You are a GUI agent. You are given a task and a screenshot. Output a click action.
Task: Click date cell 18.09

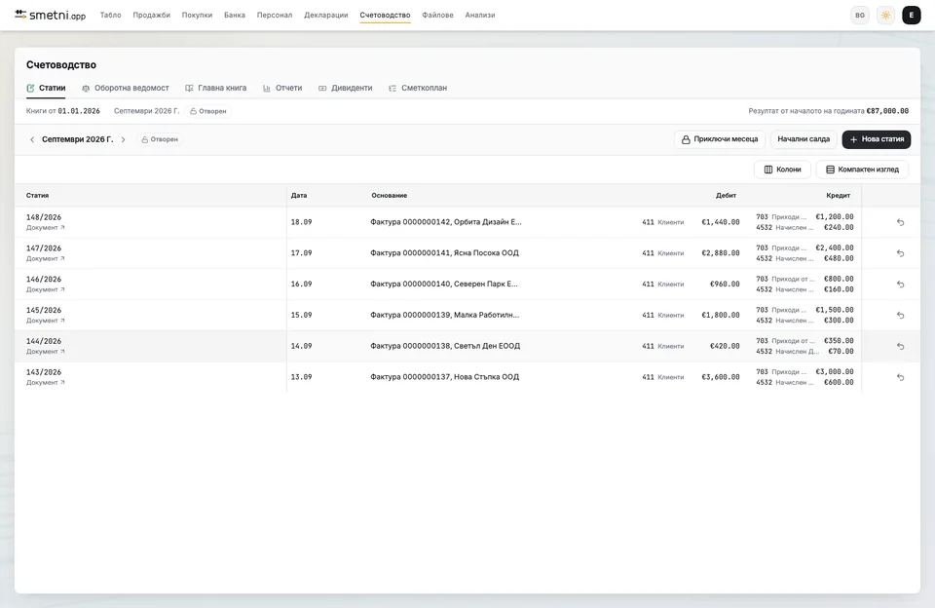(301, 222)
